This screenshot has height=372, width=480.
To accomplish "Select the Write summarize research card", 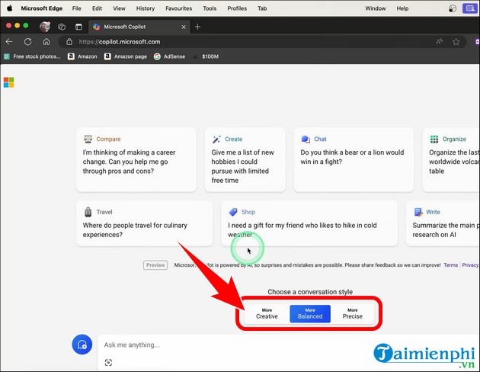I will click(x=443, y=223).
